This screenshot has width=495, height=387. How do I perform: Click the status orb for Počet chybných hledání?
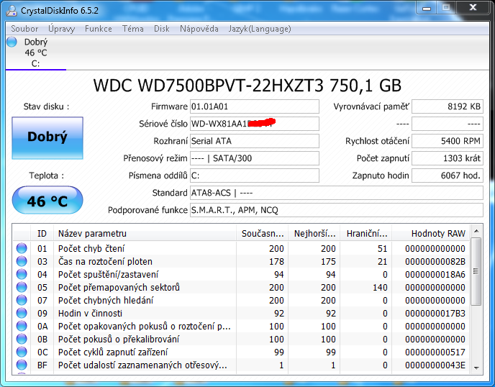22,300
